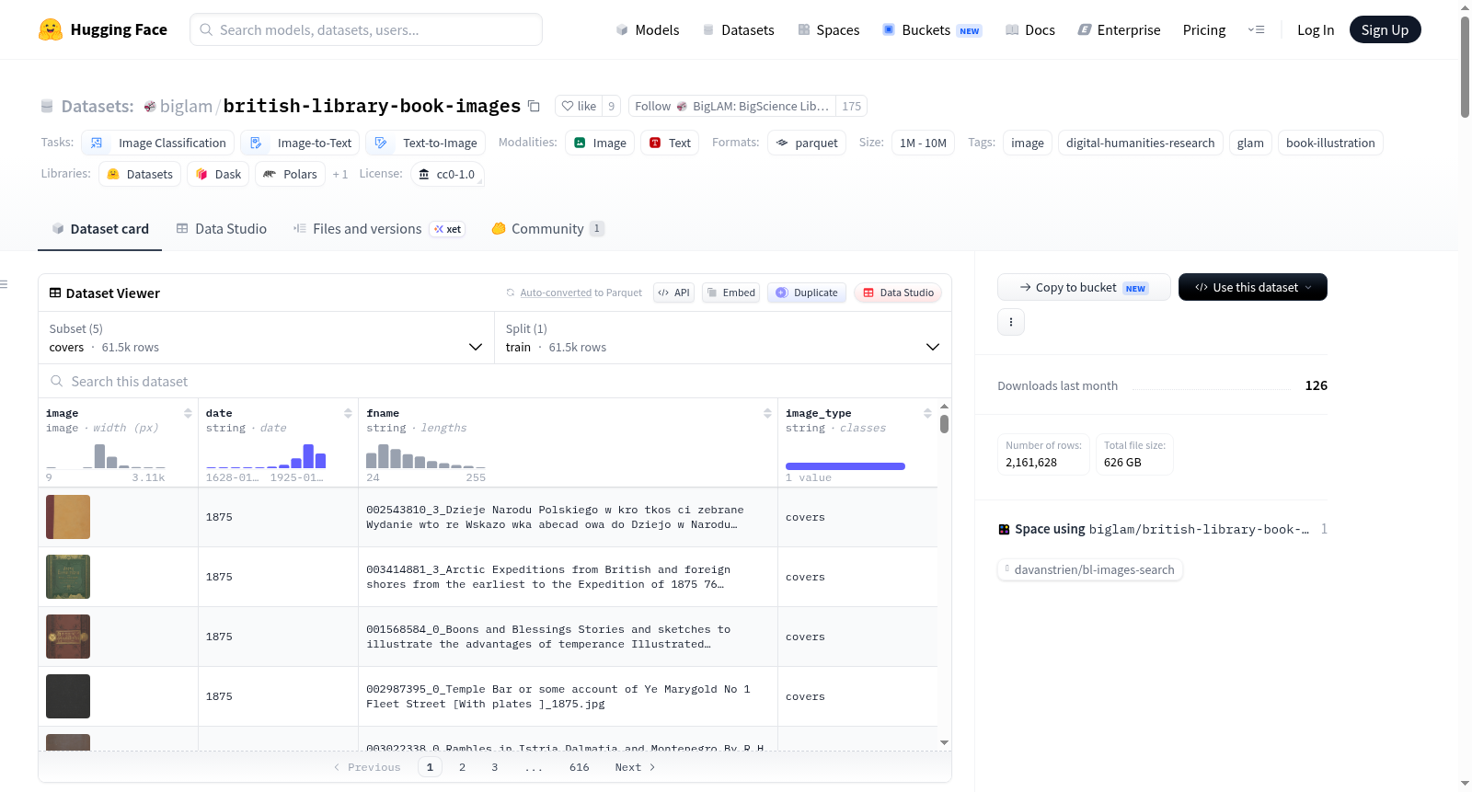Open the Temple Bar cover thumbnail
Screen dimensions: 1472x792
click(x=68, y=696)
